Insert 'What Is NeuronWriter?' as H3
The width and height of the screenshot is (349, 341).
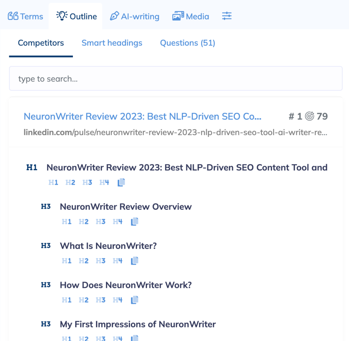pyautogui.click(x=101, y=261)
